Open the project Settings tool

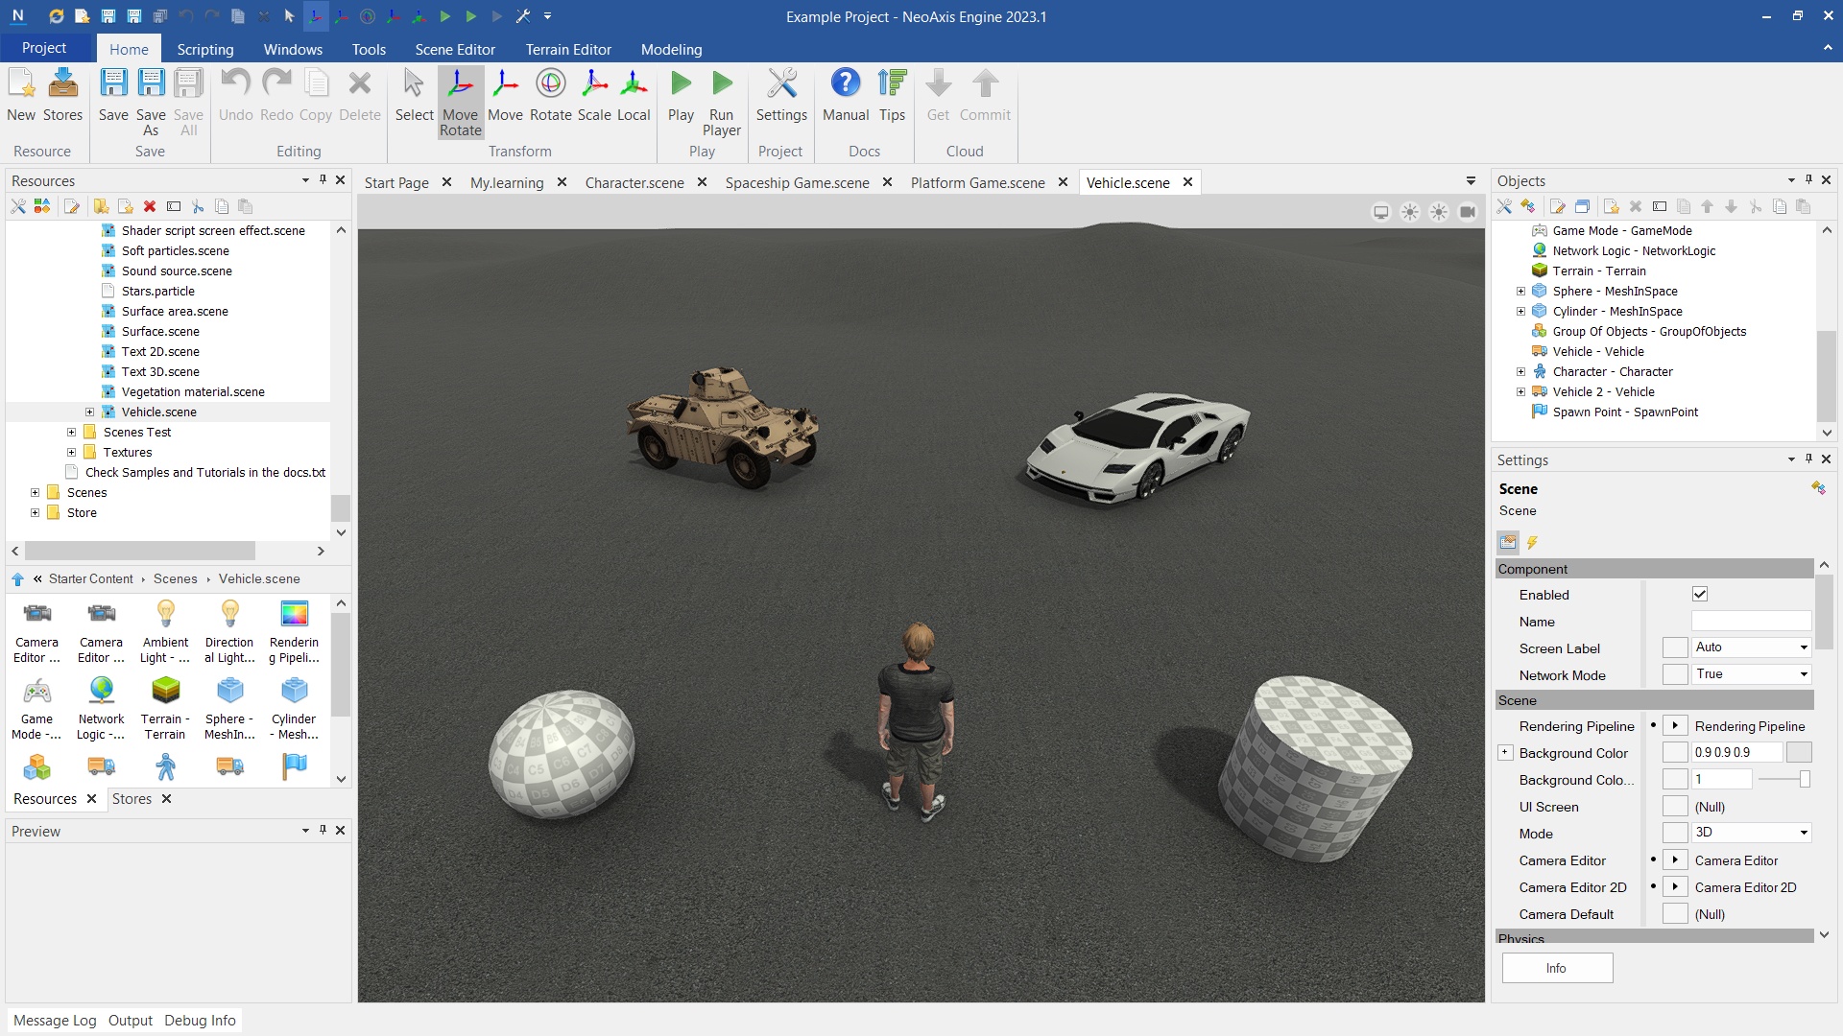coord(781,95)
